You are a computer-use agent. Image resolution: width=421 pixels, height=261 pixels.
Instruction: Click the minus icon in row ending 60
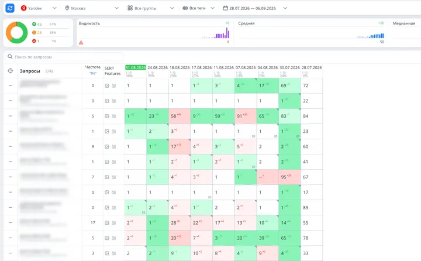click(x=10, y=146)
